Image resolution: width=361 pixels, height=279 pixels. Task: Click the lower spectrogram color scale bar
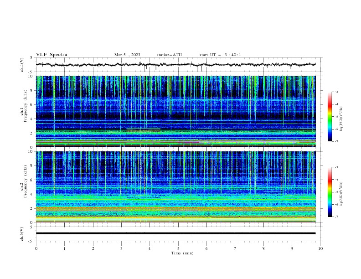[330, 192]
